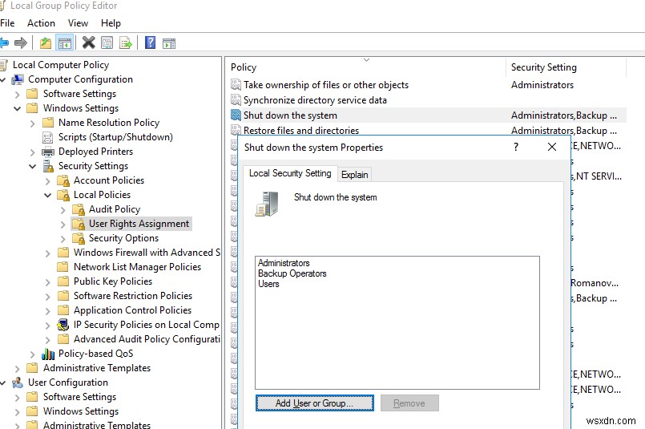
Task: Click the Back arrow toolbar icon
Action: click(4, 42)
